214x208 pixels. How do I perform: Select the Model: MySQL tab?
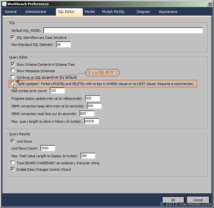click(x=114, y=12)
